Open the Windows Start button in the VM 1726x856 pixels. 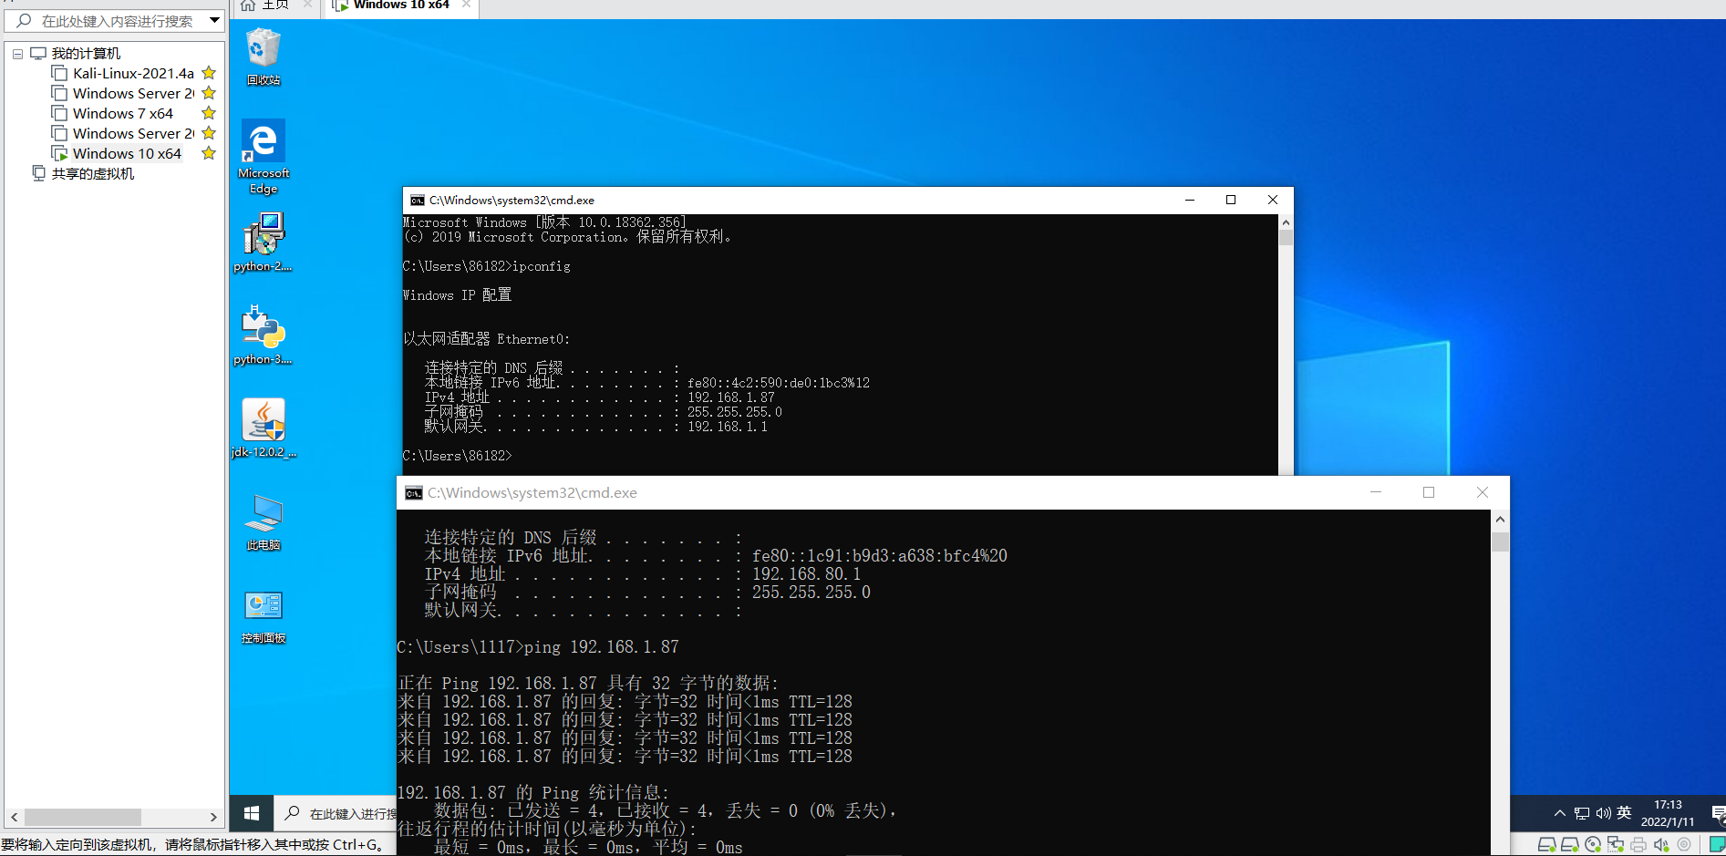coord(252,813)
